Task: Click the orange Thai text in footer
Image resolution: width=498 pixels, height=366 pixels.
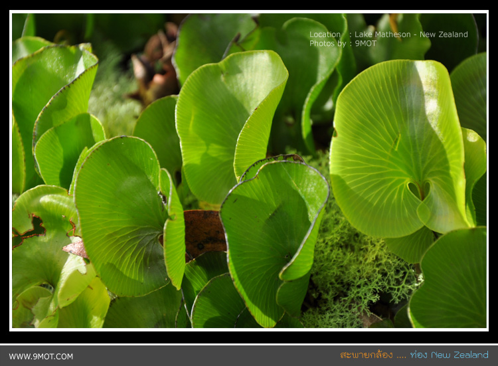Action: click(x=366, y=355)
